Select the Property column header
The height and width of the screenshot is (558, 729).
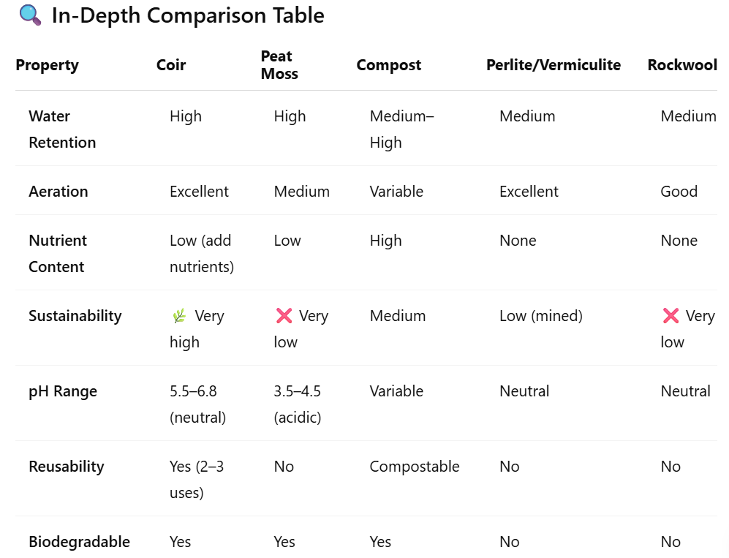[x=47, y=65]
